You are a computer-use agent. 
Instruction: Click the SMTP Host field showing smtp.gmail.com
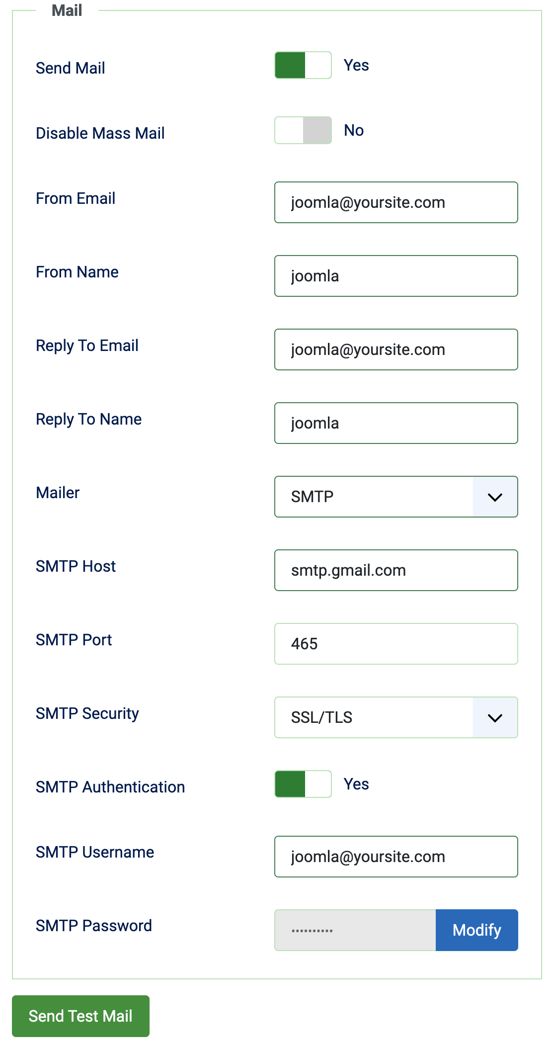(395, 570)
